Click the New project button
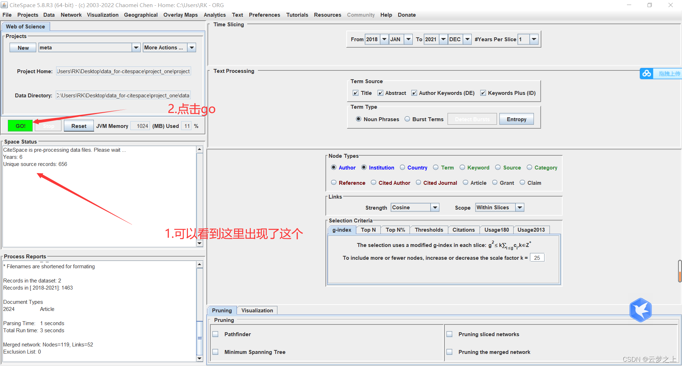Viewport: 682px width, 366px height. [23, 48]
